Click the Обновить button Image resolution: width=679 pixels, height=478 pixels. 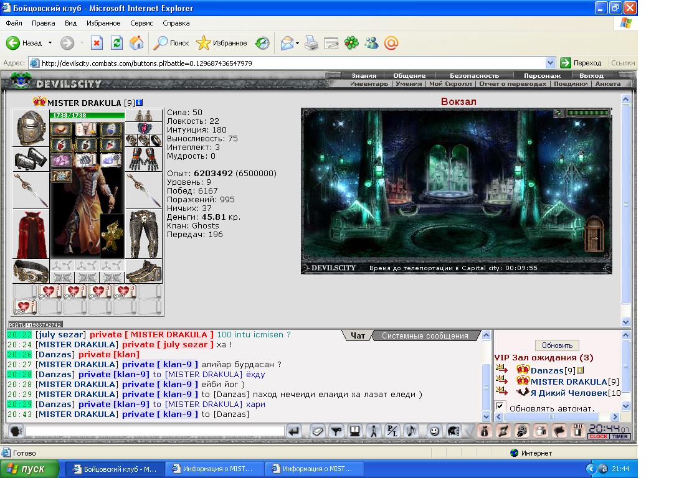557,345
